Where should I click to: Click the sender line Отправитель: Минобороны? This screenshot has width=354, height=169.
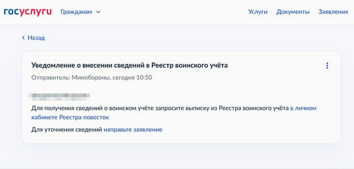pos(91,78)
